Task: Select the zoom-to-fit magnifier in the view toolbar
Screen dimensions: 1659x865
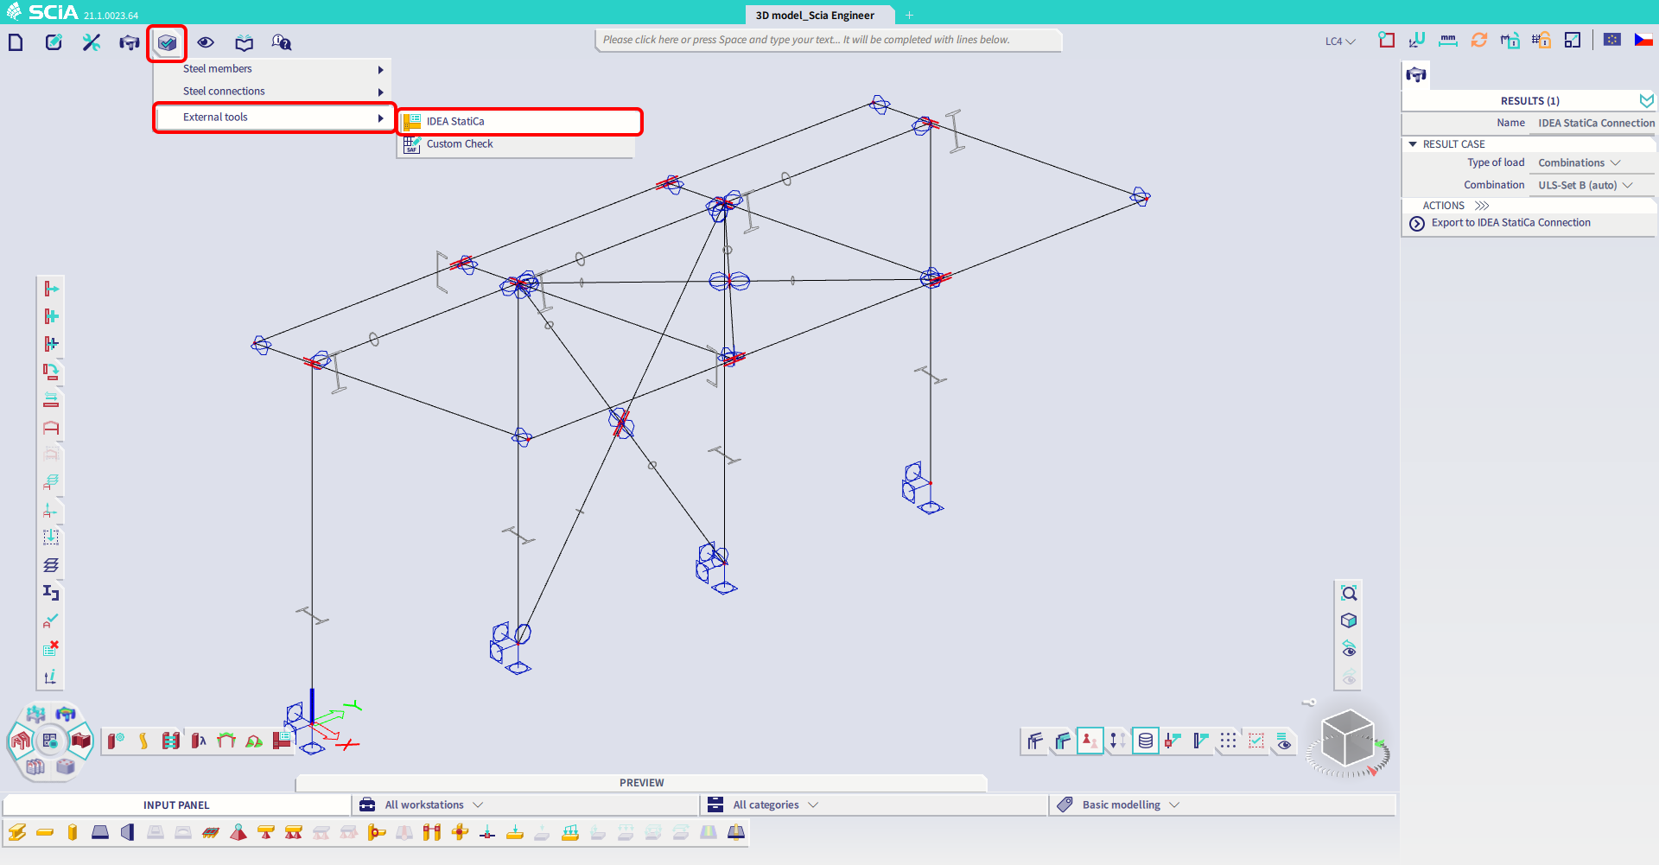Action: (1350, 593)
